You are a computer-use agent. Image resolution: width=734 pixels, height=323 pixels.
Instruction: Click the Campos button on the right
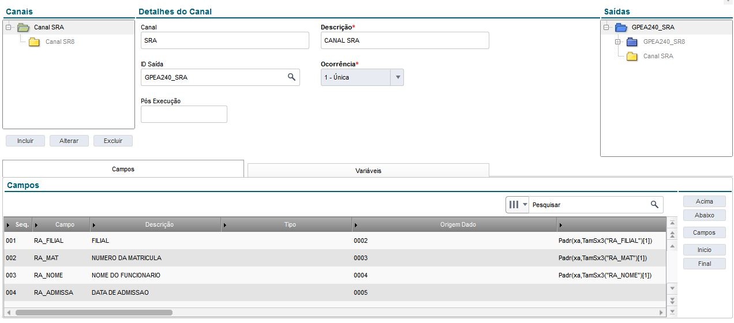705,232
